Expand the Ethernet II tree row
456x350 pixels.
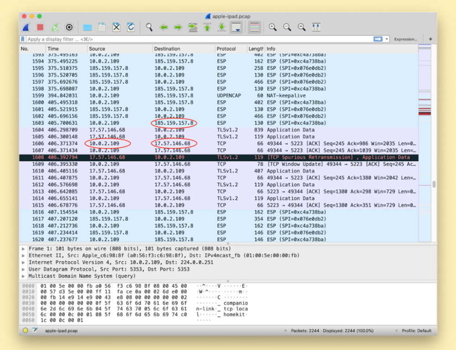click(x=24, y=256)
